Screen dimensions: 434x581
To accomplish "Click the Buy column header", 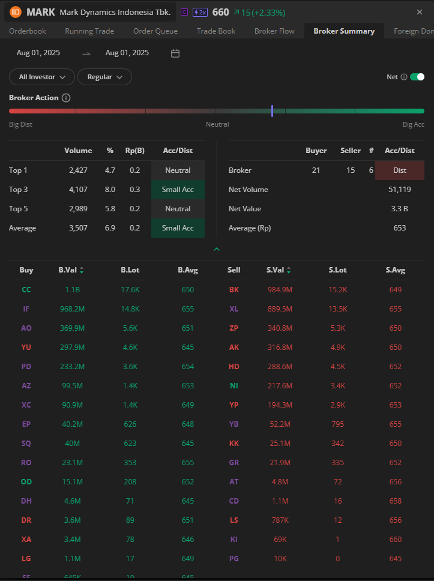I will point(26,270).
